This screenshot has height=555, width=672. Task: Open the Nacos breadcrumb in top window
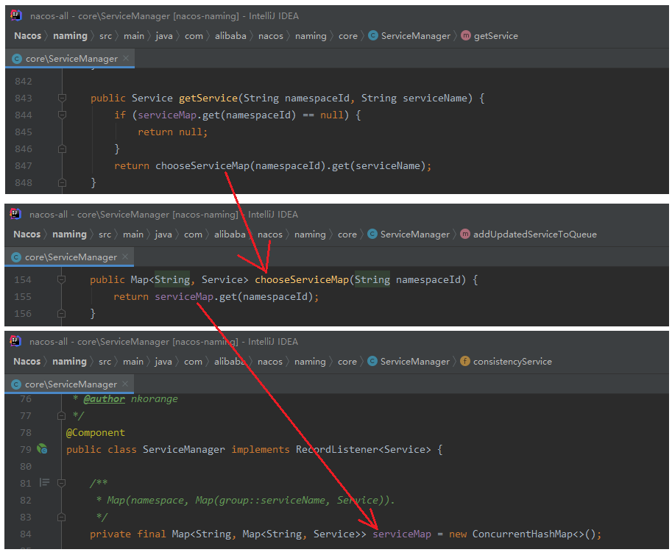(x=27, y=36)
